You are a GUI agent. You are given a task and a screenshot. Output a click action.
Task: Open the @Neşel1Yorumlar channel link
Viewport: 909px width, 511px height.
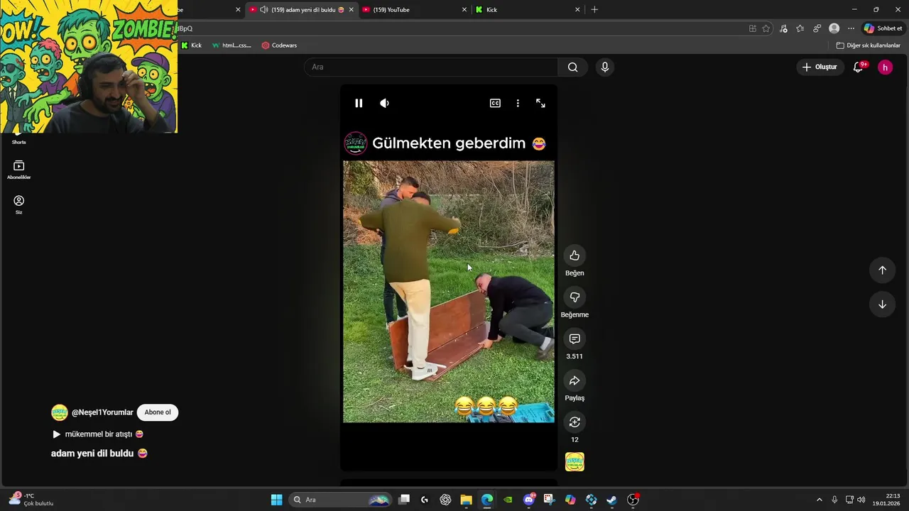tap(102, 412)
